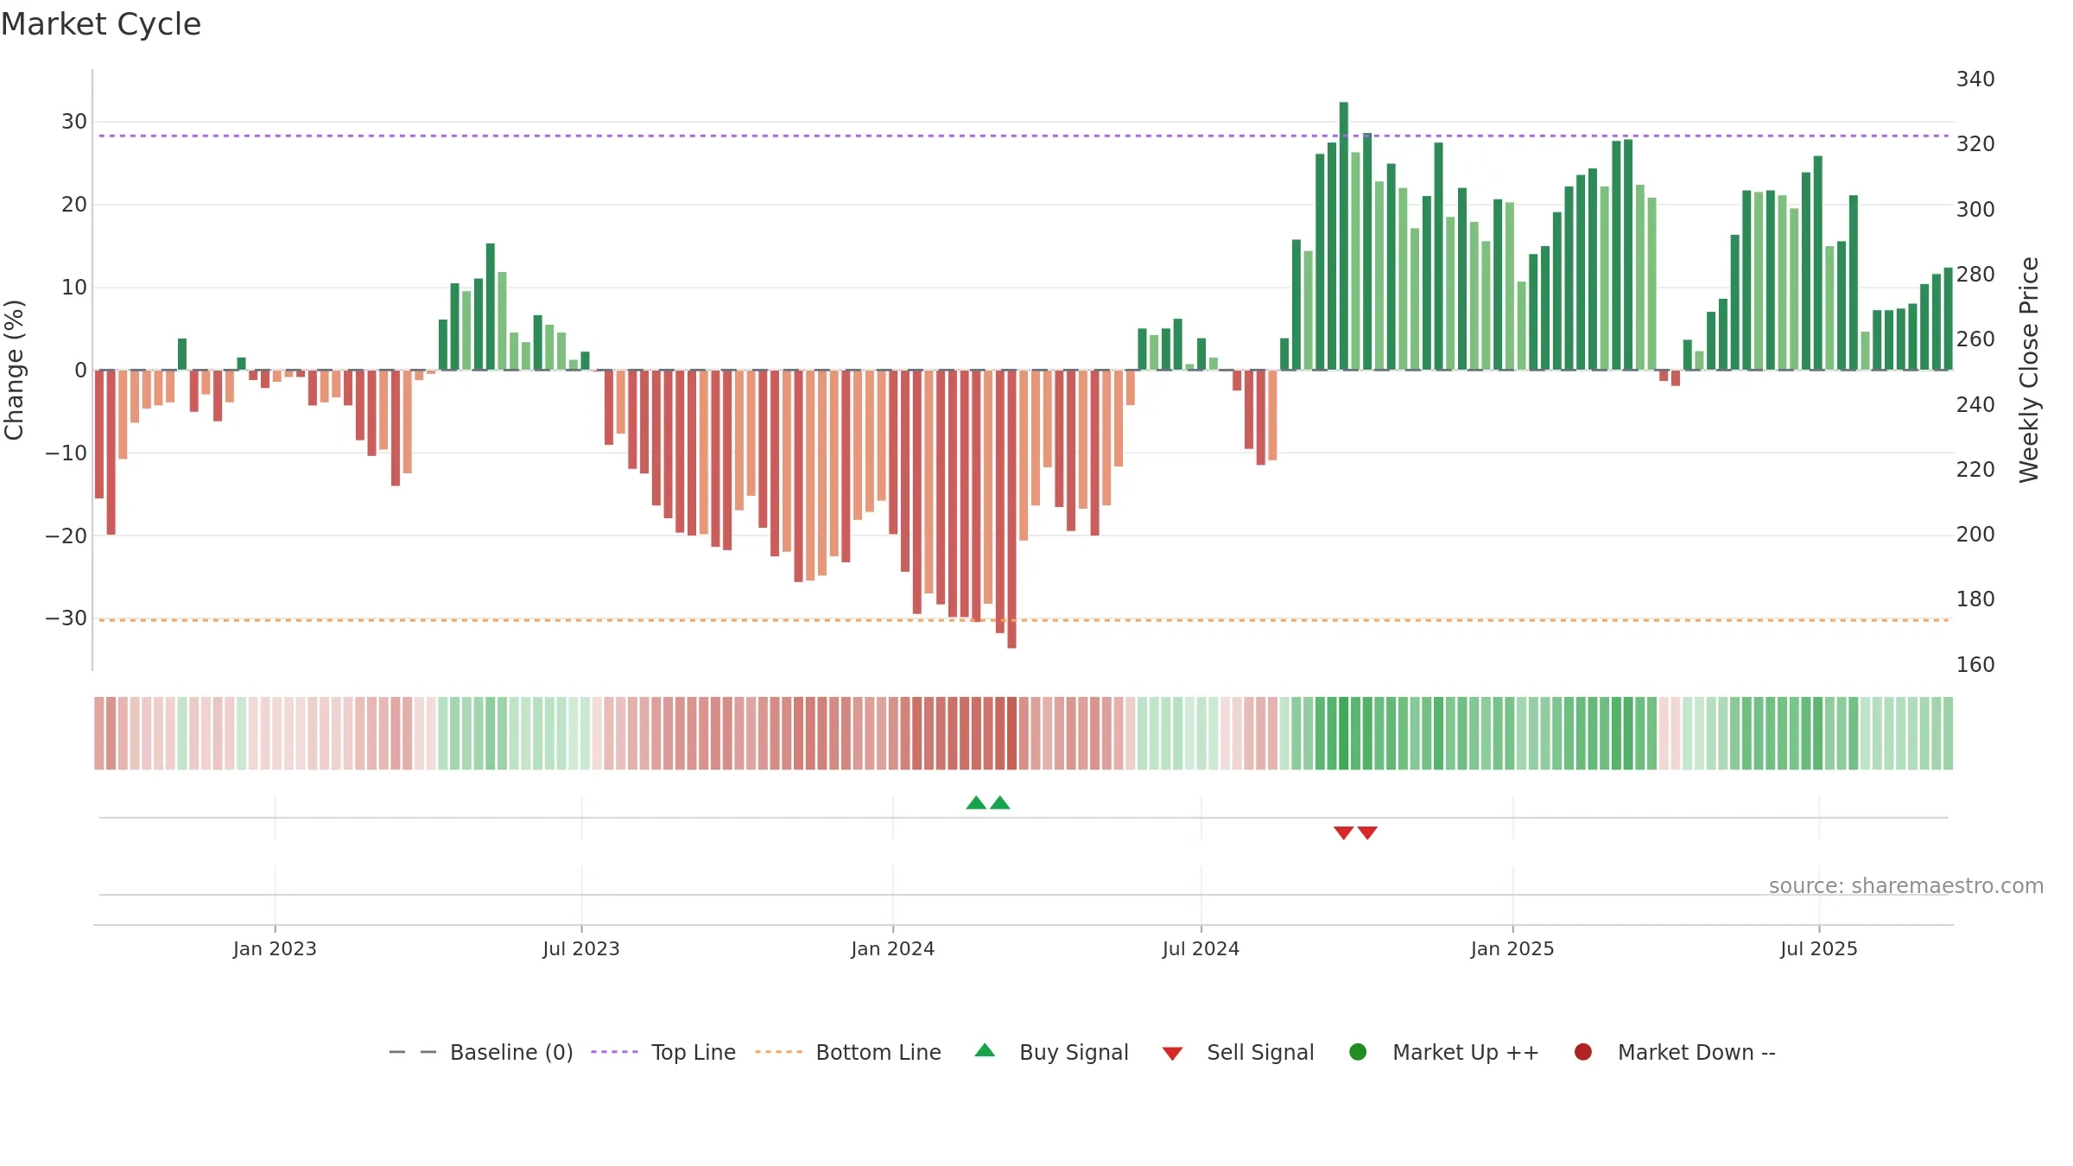
Task: Click the first green buy triangle on chart
Action: coord(976,802)
